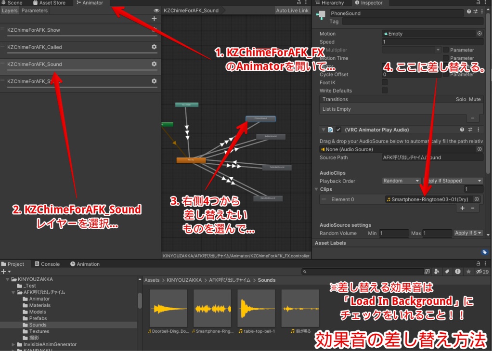Click the Project favorites star icon
The height and width of the screenshot is (353, 493).
point(468,272)
